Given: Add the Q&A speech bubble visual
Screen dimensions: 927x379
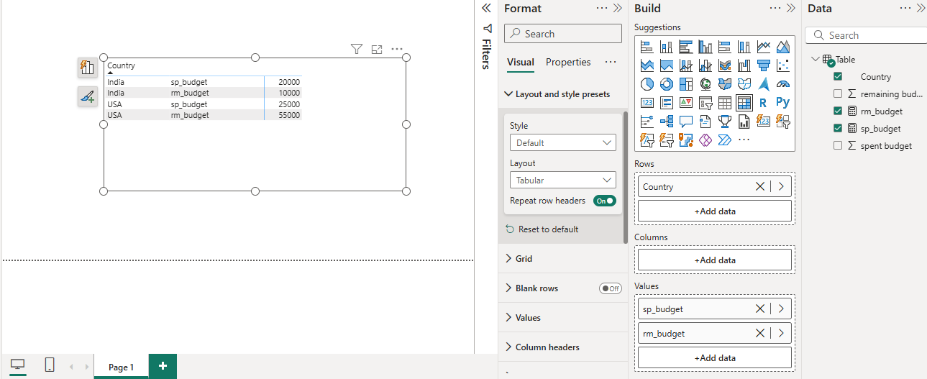Looking at the screenshot, I should [x=685, y=122].
